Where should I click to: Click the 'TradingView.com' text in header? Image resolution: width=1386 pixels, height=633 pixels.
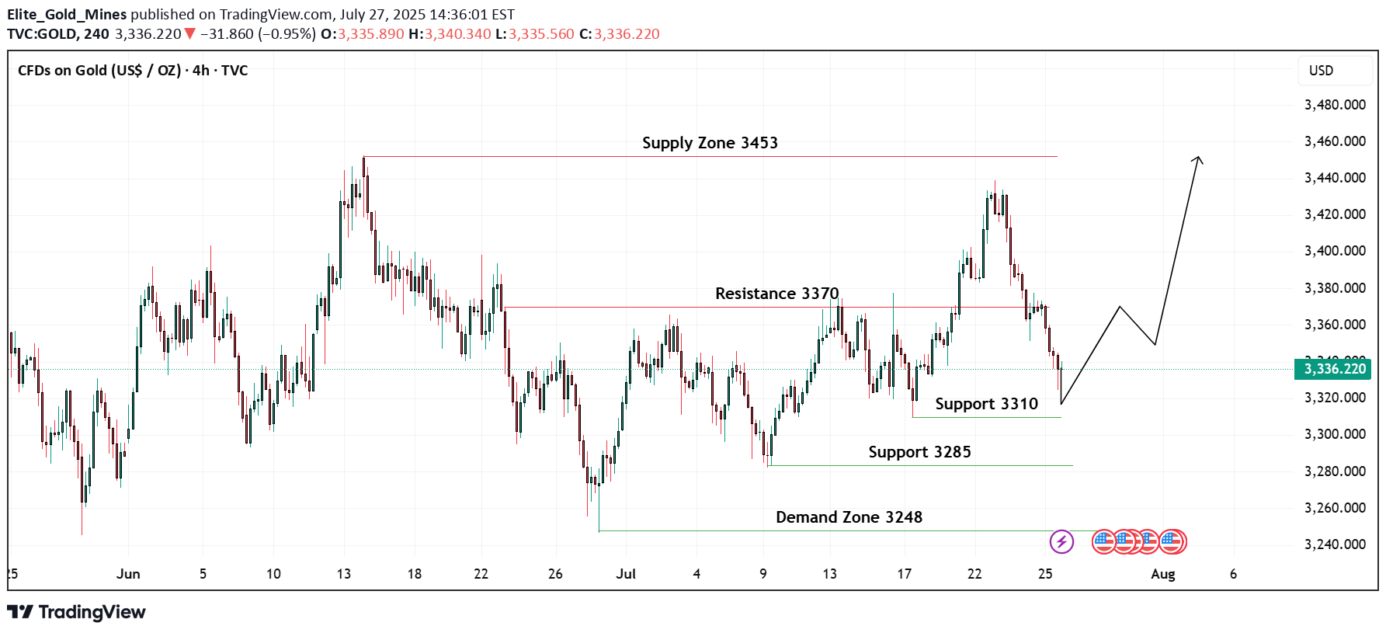(x=275, y=15)
